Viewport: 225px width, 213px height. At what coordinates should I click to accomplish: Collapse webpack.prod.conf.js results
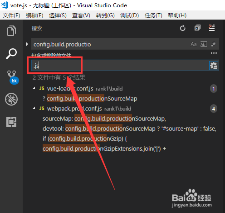34,108
